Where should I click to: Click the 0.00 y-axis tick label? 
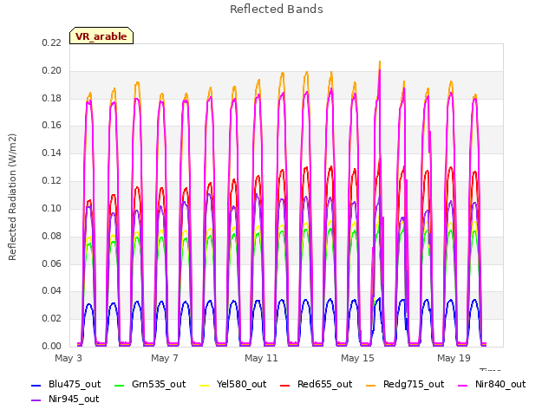coord(52,346)
